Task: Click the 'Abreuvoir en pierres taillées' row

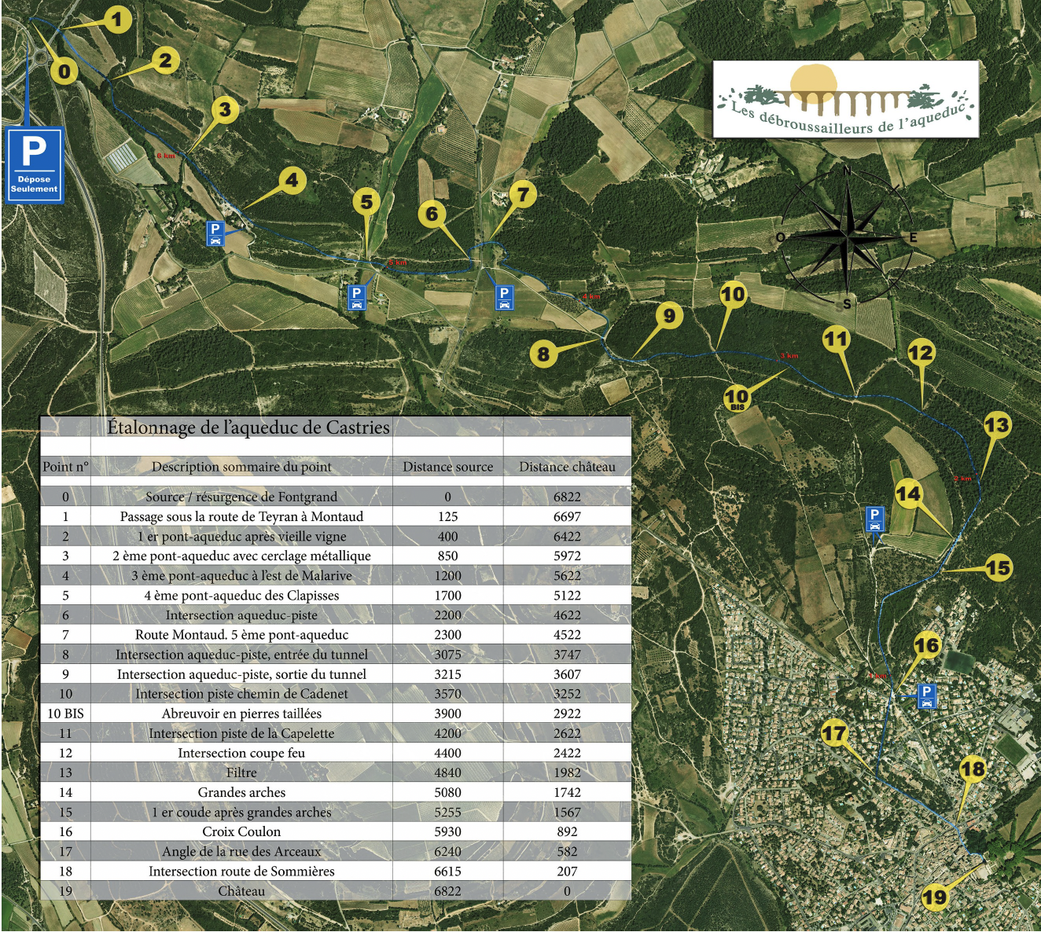Action: [241, 714]
